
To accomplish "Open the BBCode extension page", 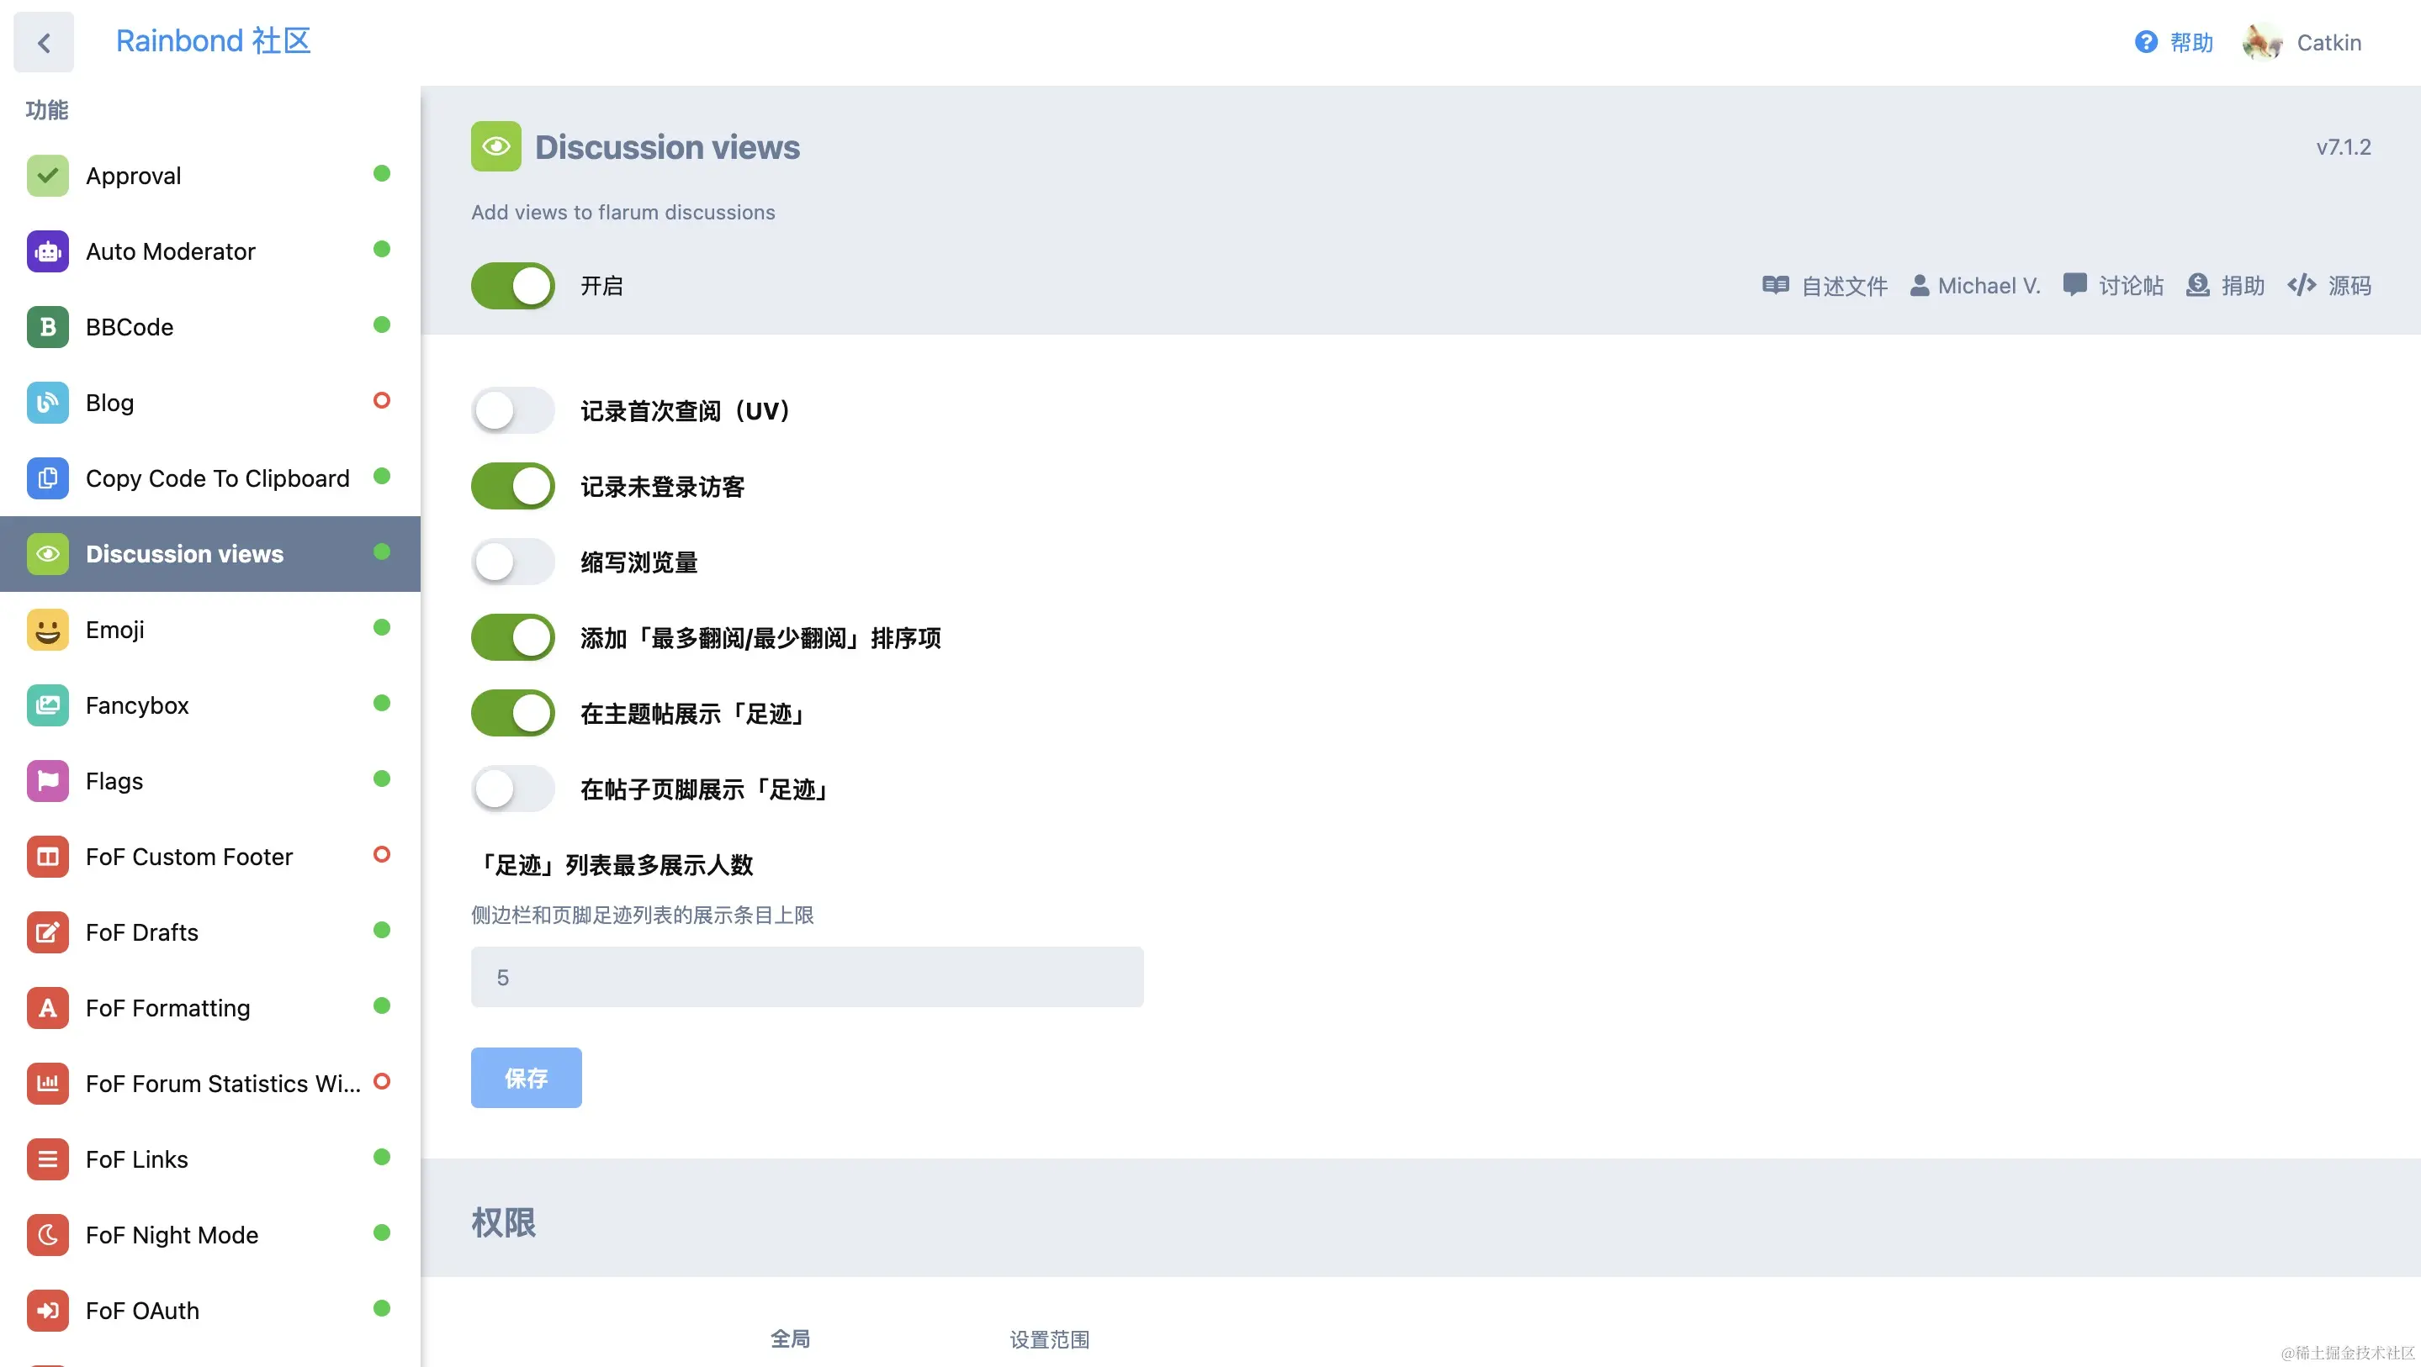I will 209,327.
